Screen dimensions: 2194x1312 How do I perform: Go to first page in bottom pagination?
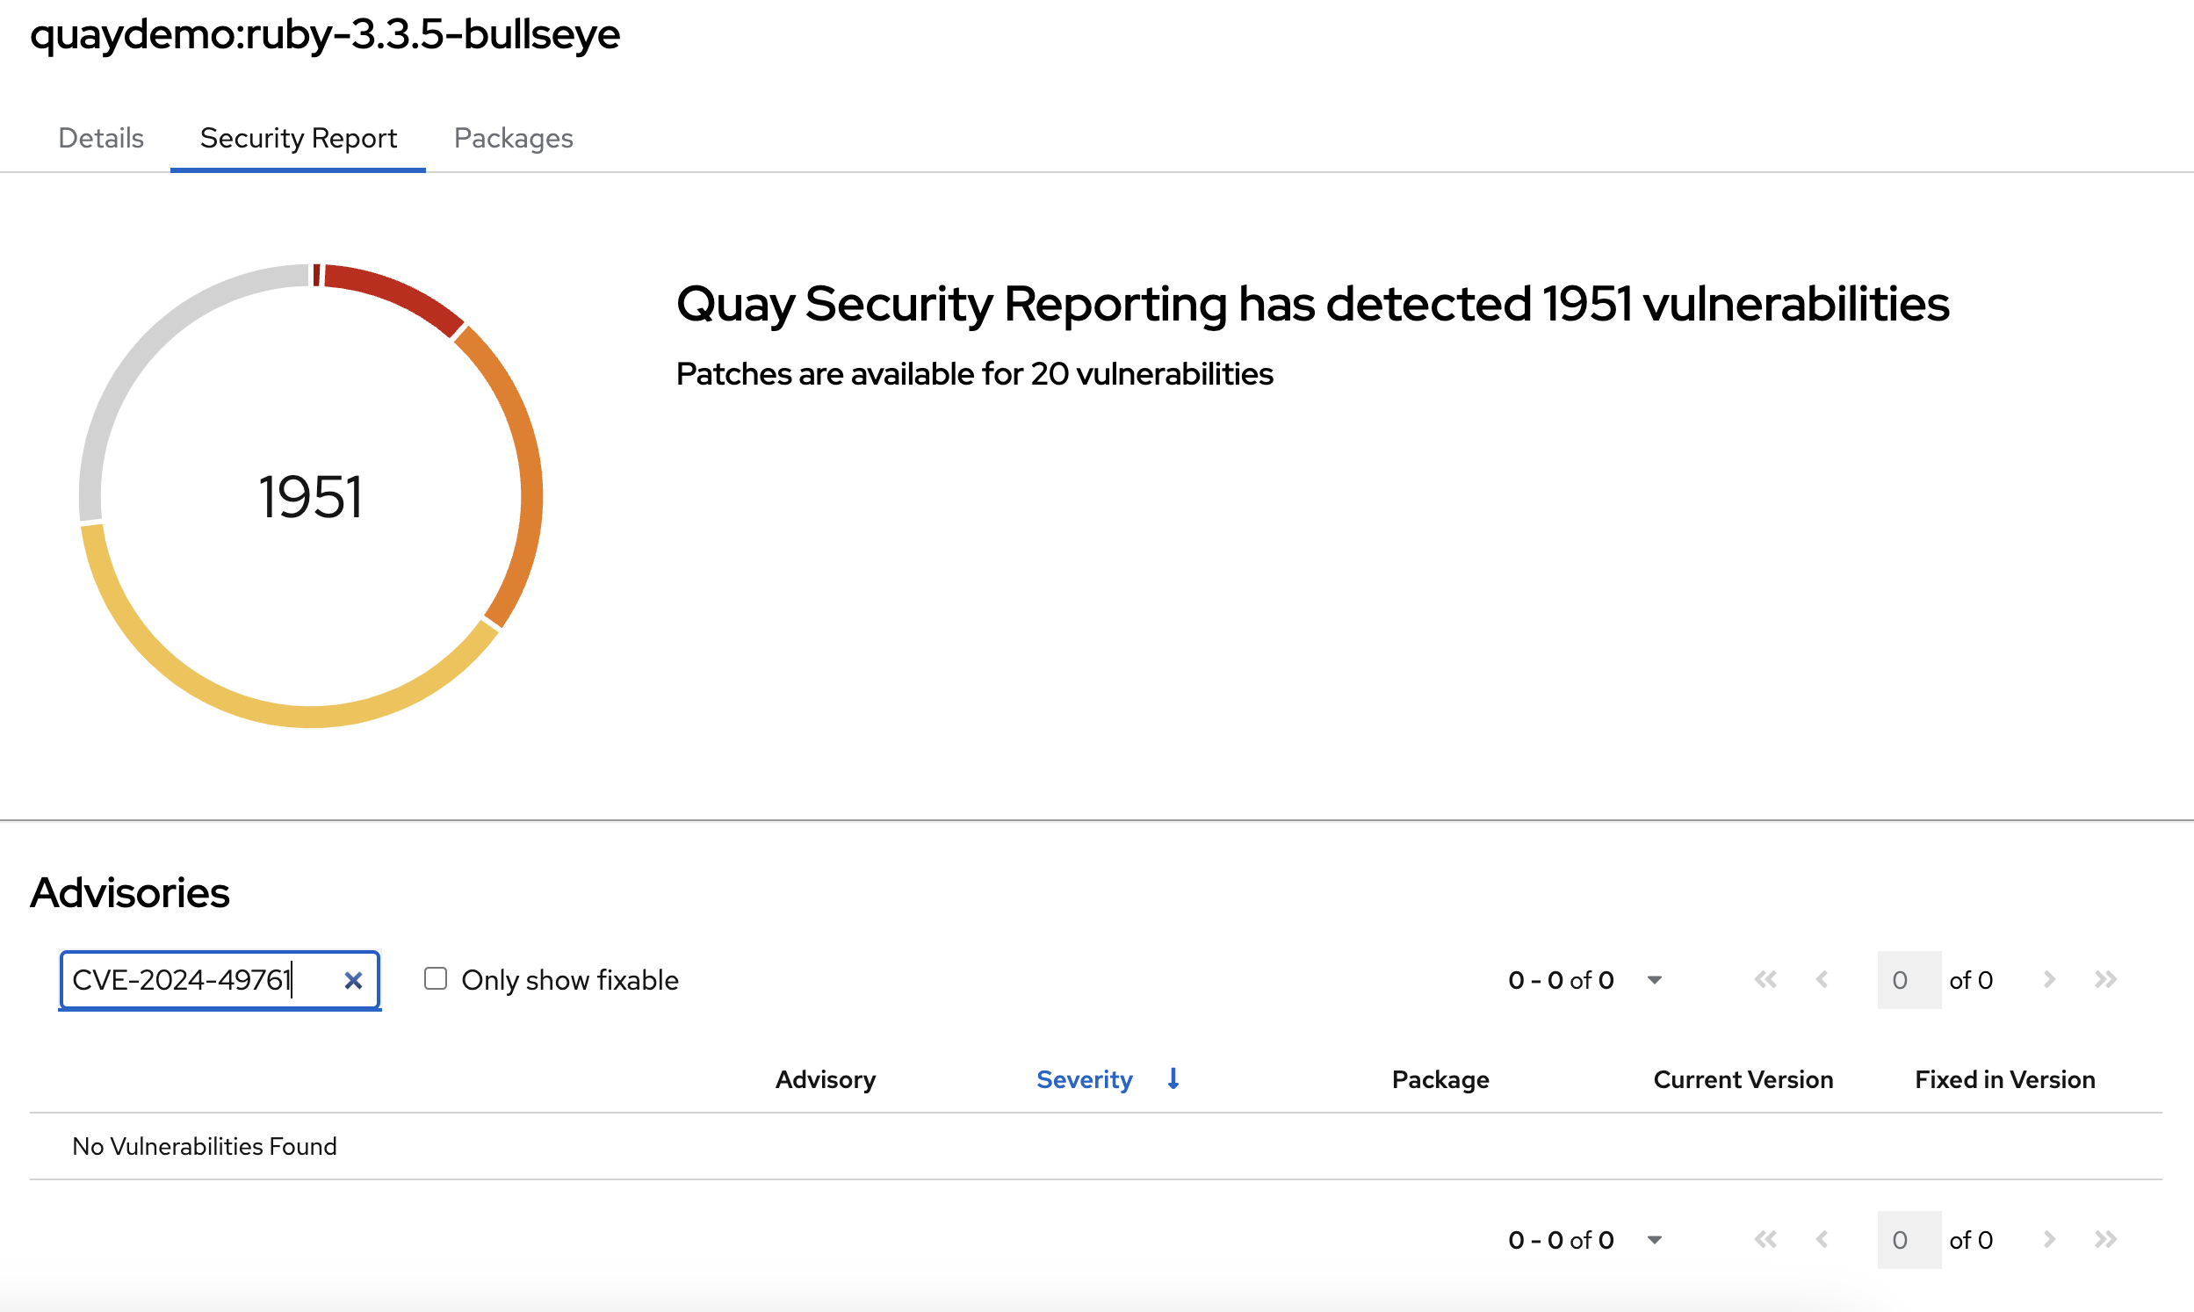[1765, 1239]
